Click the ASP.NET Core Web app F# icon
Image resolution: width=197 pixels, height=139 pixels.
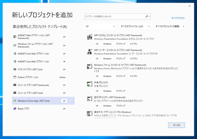coord(15,62)
